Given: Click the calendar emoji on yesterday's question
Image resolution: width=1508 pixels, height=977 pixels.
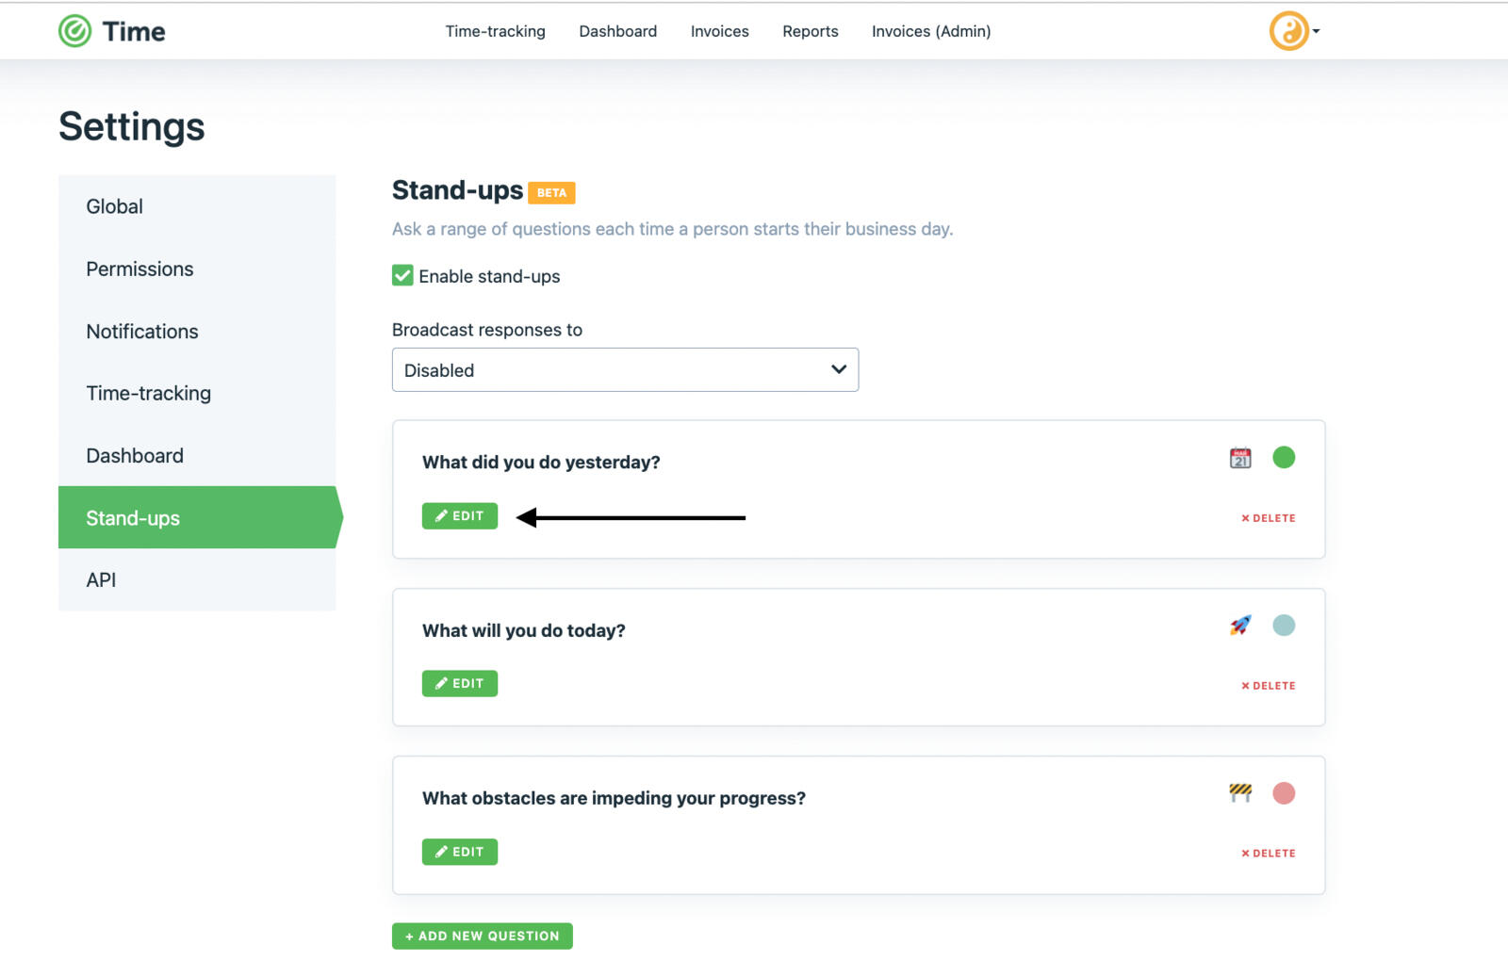Looking at the screenshot, I should (x=1240, y=457).
